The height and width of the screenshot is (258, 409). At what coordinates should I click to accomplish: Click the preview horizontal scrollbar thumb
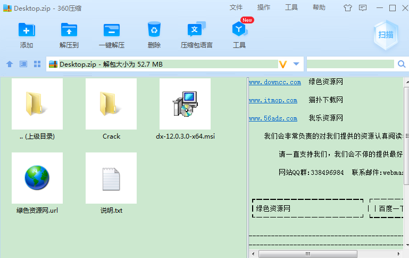tap(308, 254)
